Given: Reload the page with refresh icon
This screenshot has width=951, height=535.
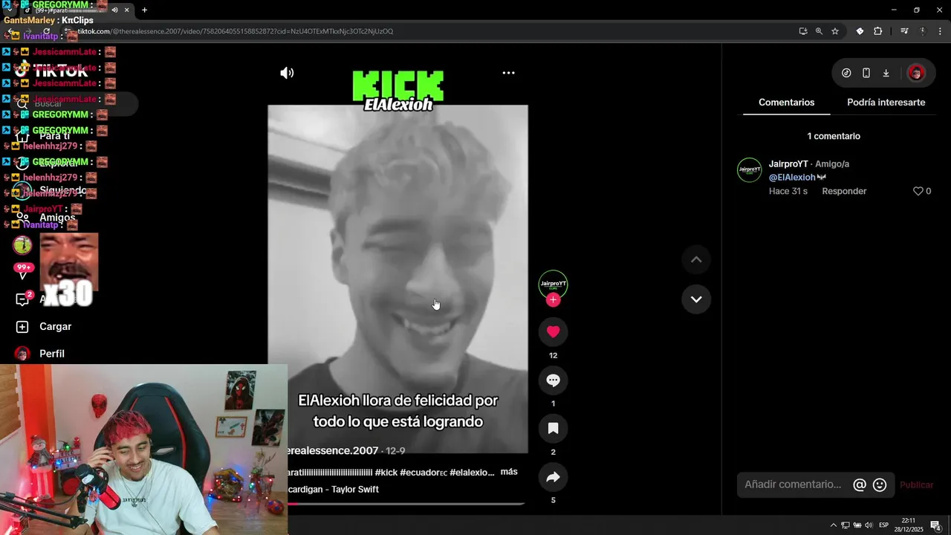Looking at the screenshot, I should point(46,31).
